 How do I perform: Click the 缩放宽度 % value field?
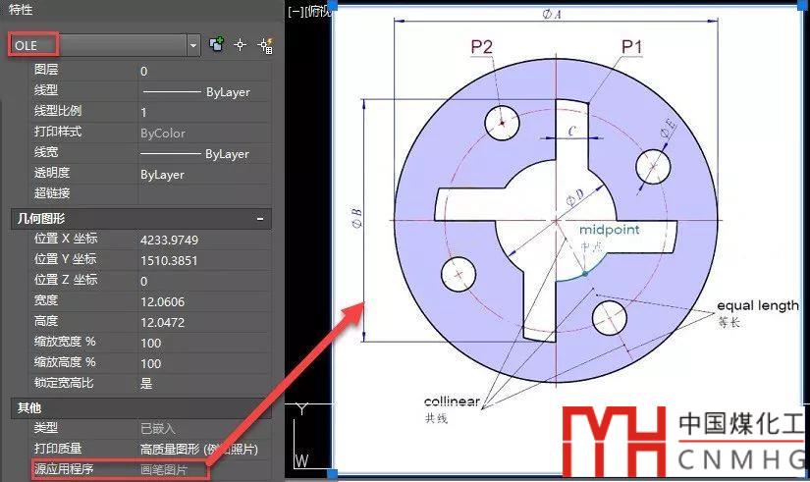pos(203,343)
